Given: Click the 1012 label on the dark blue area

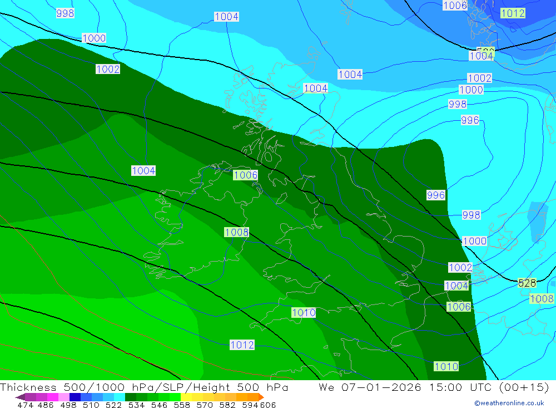Looking at the screenshot, I should pos(513,13).
